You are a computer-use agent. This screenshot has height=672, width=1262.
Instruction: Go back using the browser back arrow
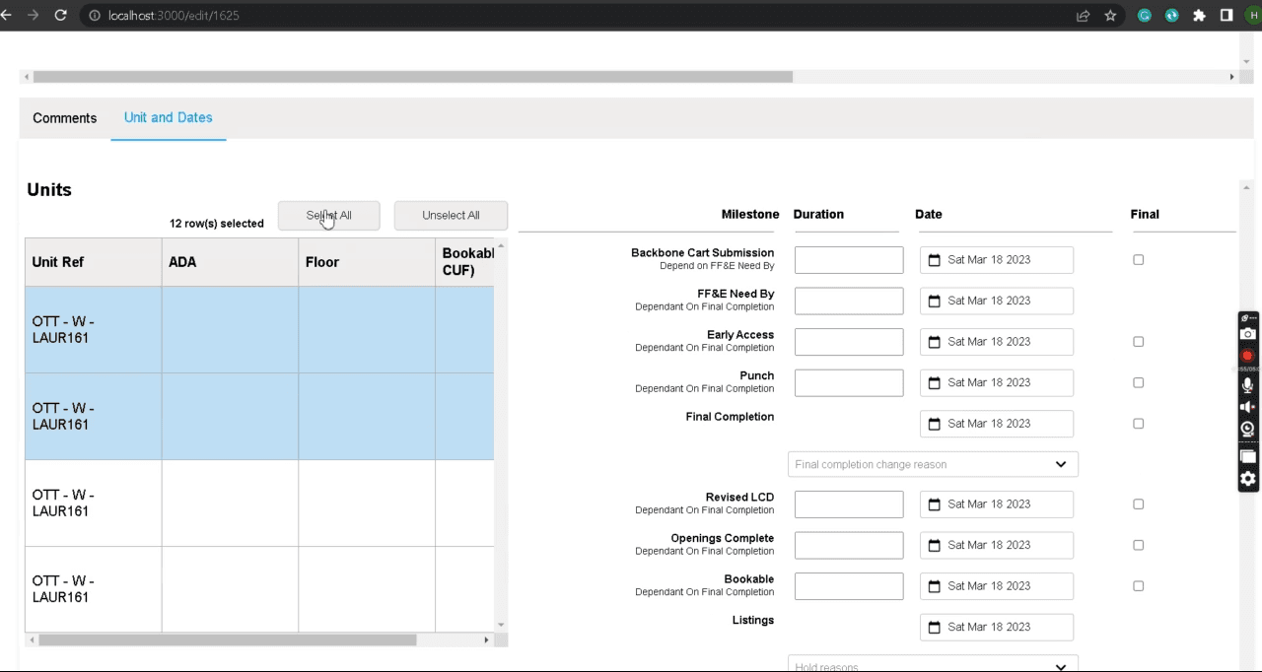[7, 16]
